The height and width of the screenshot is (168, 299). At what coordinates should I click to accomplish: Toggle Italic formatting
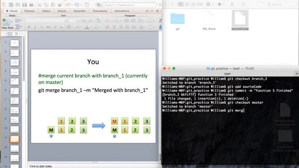tap(36, 27)
